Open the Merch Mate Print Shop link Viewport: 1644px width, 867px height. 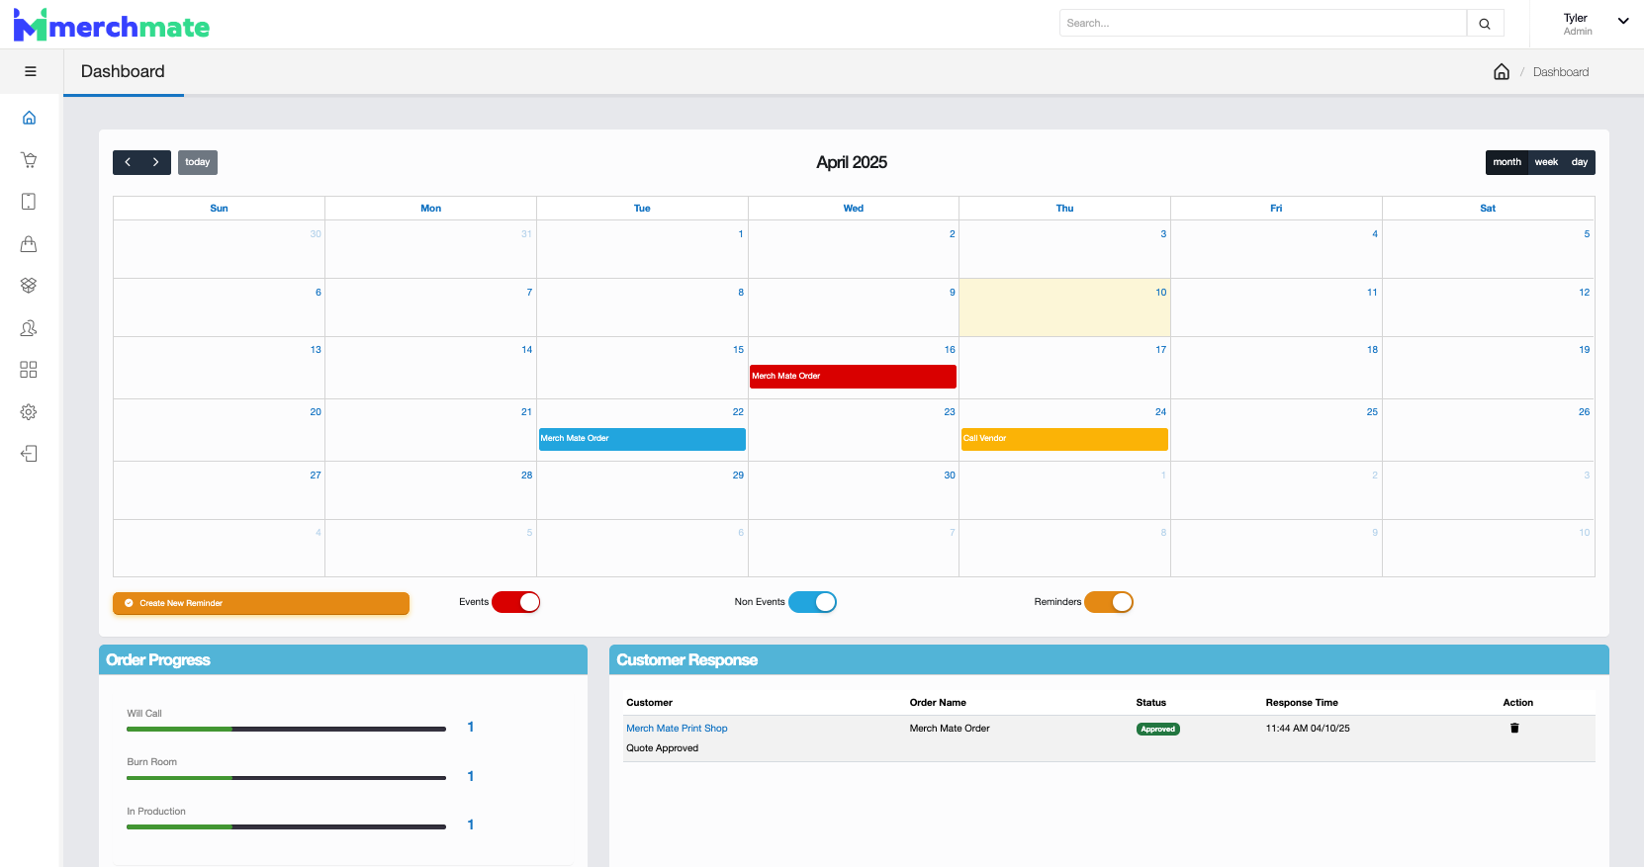pyautogui.click(x=677, y=729)
